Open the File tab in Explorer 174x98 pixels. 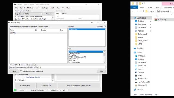click(134, 7)
